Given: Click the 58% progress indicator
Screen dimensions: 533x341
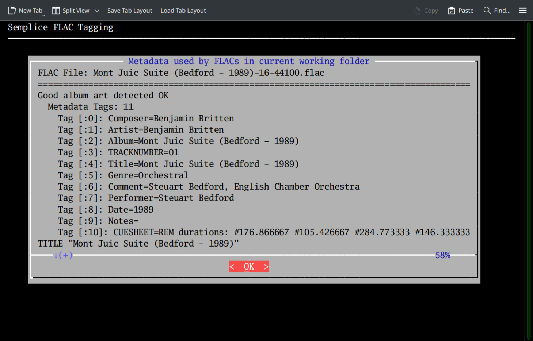Looking at the screenshot, I should tap(442, 255).
